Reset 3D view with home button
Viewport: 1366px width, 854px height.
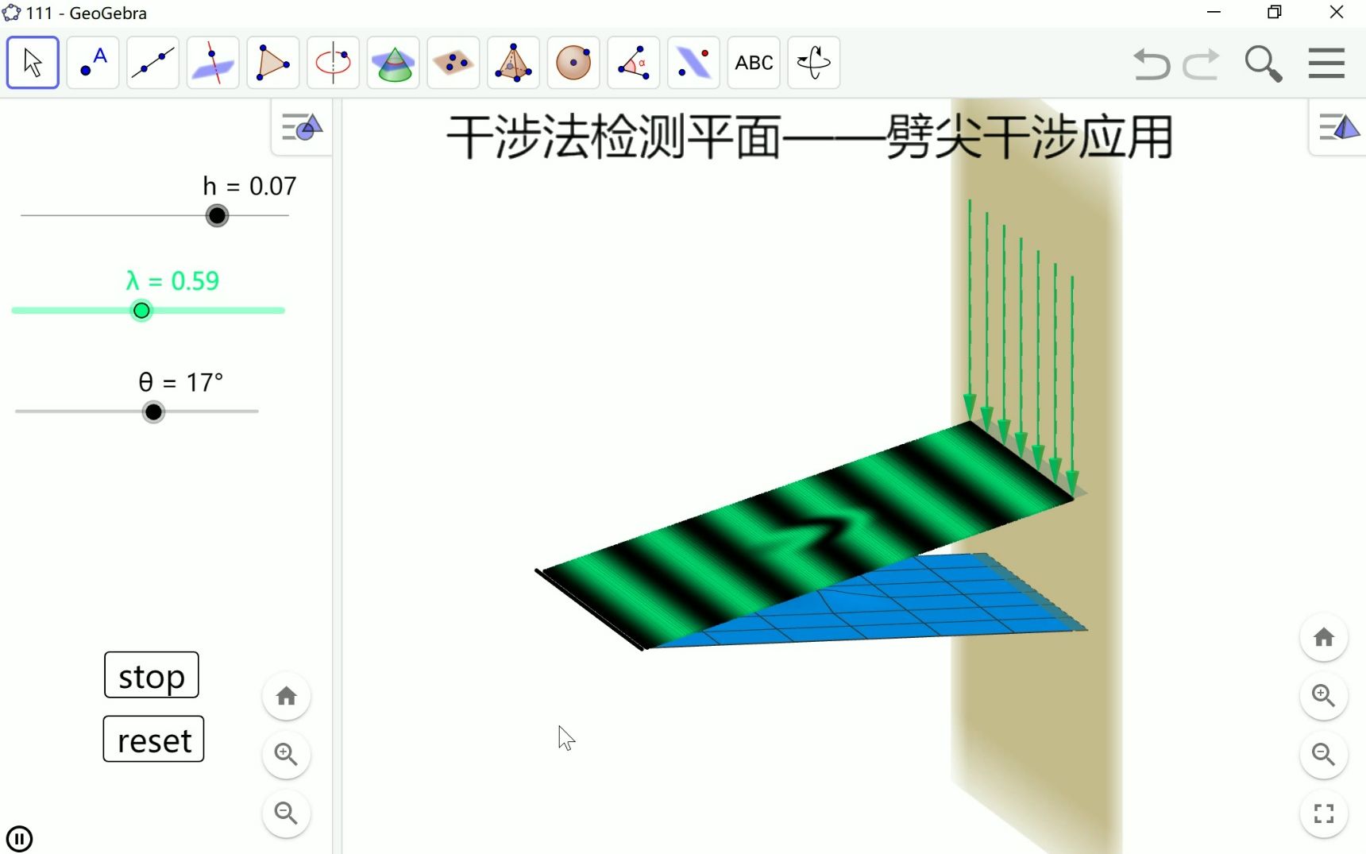click(x=1324, y=637)
